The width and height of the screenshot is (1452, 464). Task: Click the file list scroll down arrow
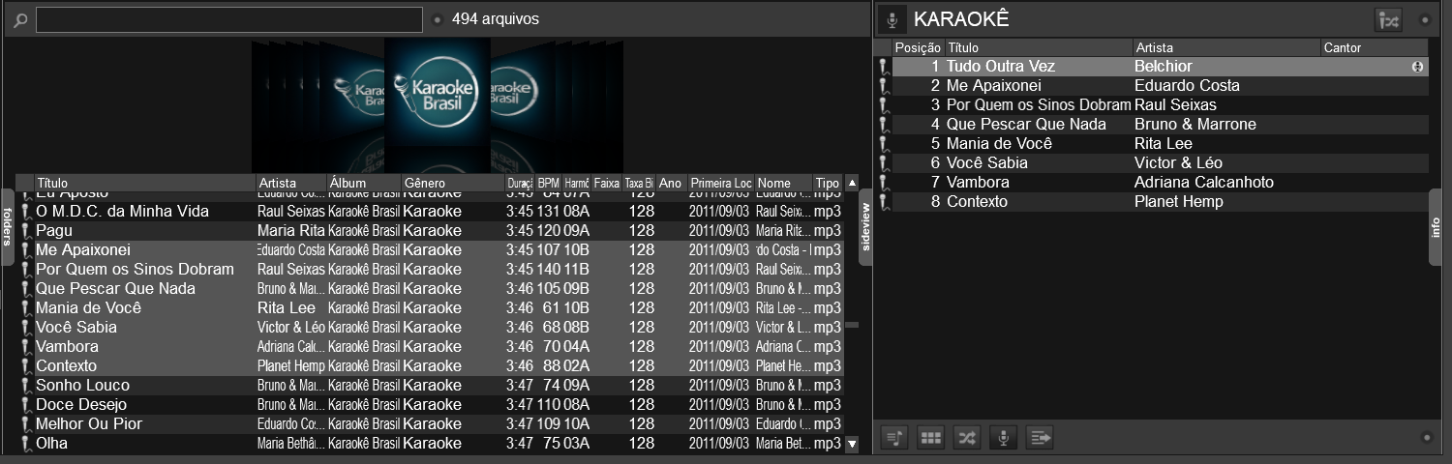click(x=852, y=444)
